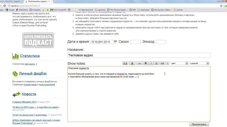Open the админки bookmarks folder
The height and width of the screenshot is (127, 227).
(x=100, y=10)
